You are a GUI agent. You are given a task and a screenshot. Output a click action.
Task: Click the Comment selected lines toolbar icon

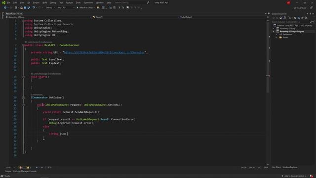(119, 8)
